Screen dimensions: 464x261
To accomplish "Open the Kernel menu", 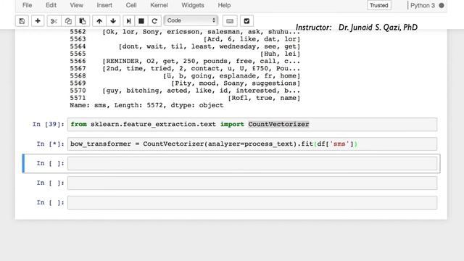I will pyautogui.click(x=159, y=5).
